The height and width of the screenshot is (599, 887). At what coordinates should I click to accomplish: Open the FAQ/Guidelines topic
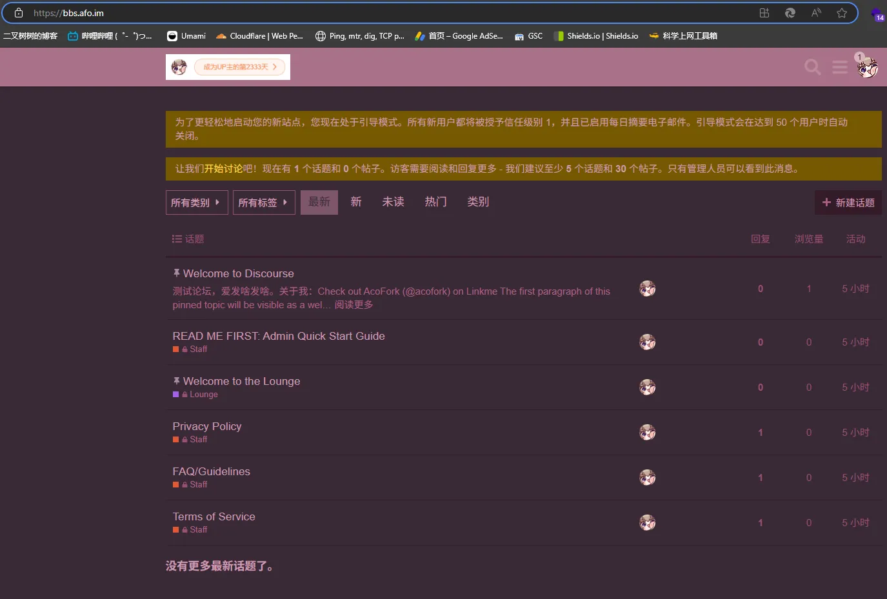(x=211, y=471)
